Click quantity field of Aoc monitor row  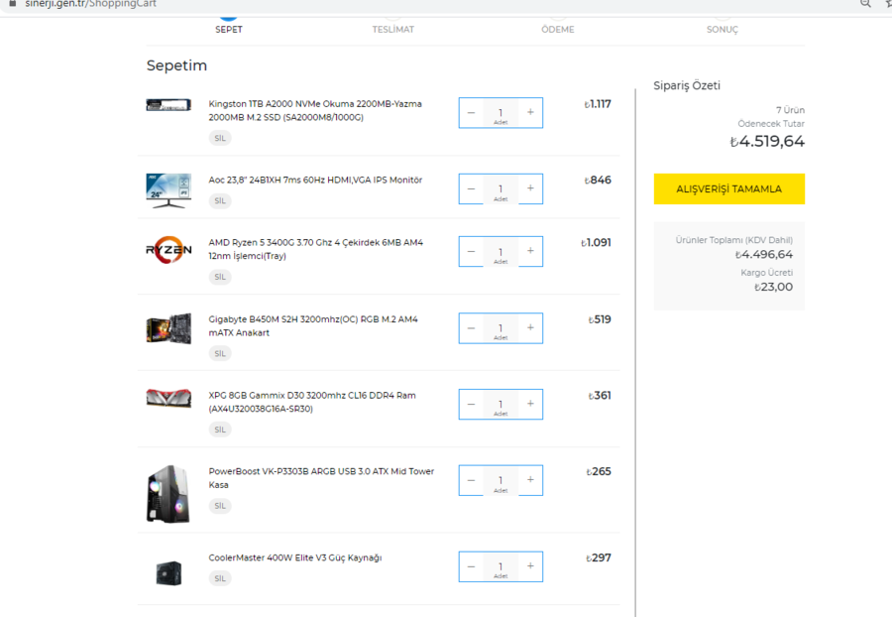[501, 189]
